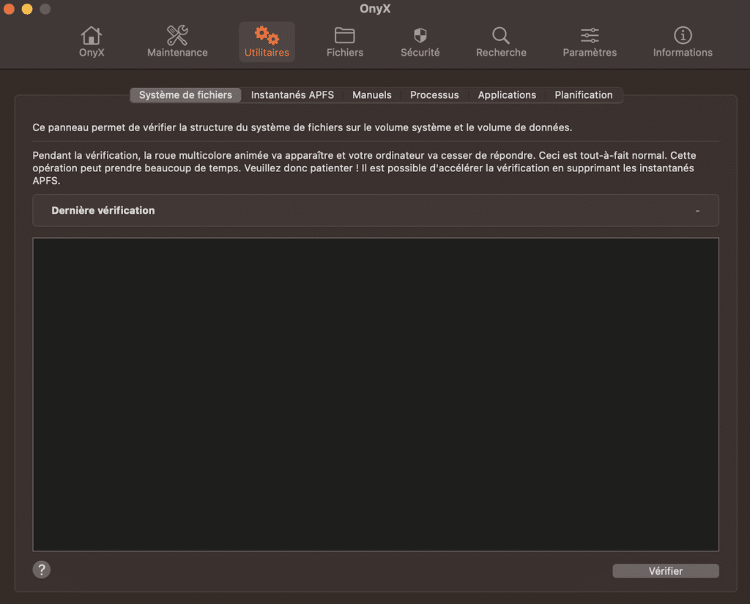Go to the Applications tab
The image size is (750, 604).
(507, 94)
